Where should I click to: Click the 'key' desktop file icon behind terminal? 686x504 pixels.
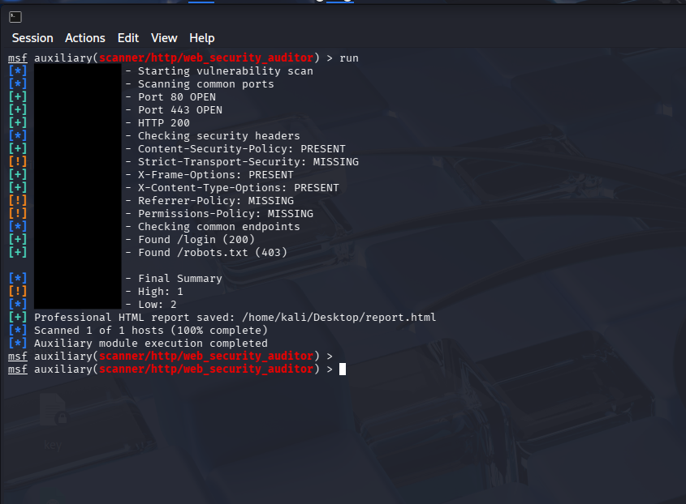[53, 421]
